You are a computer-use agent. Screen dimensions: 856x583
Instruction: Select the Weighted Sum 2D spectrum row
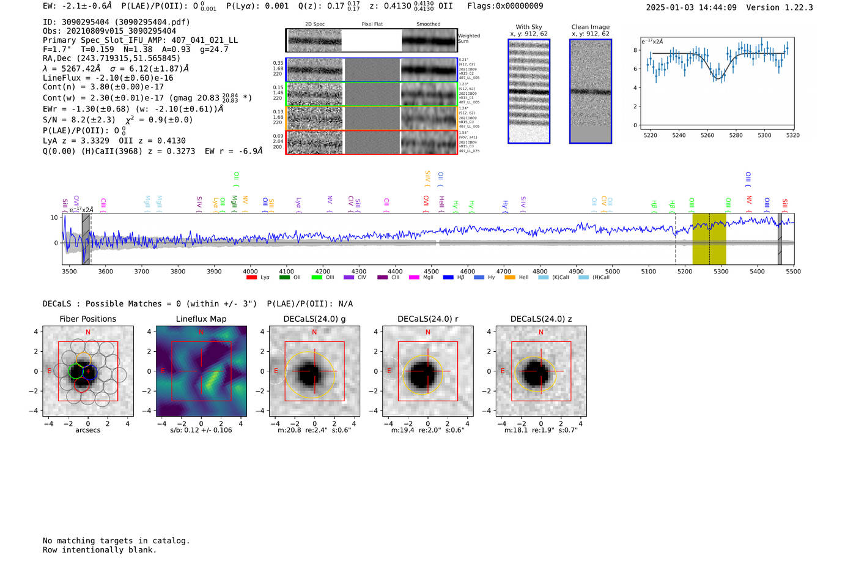pyautogui.click(x=371, y=40)
